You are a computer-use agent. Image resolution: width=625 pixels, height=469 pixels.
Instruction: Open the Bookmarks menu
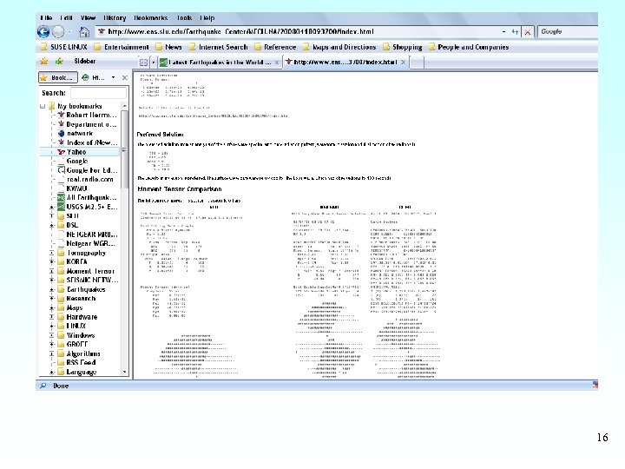[x=152, y=17]
